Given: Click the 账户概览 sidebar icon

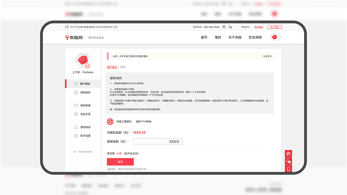Looking at the screenshot, I should [76, 84].
